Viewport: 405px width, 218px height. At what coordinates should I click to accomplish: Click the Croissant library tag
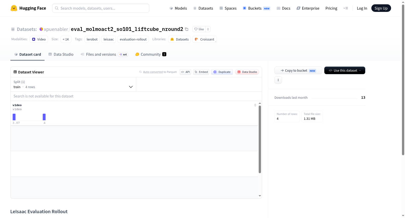(205, 39)
